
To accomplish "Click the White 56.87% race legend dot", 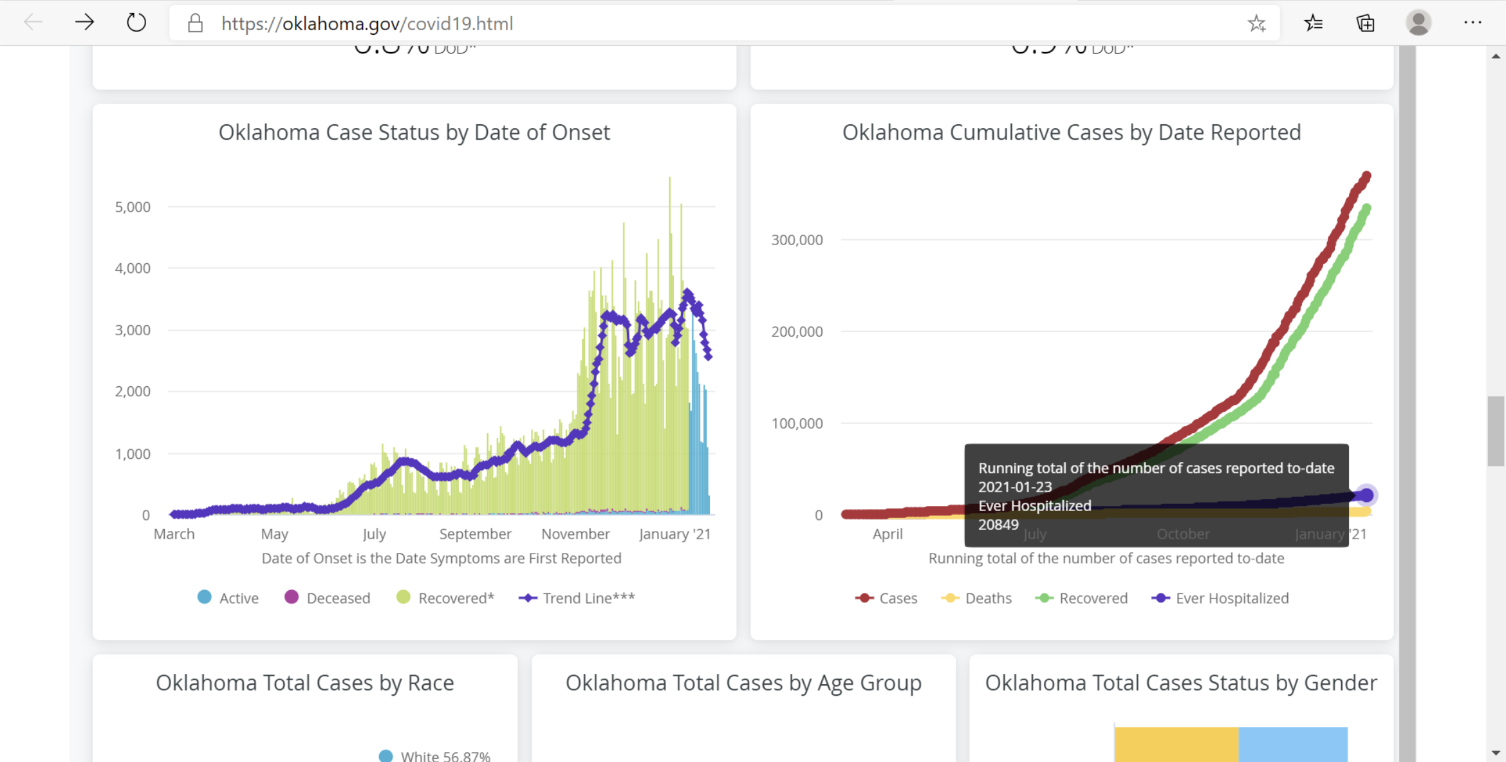I will [386, 756].
